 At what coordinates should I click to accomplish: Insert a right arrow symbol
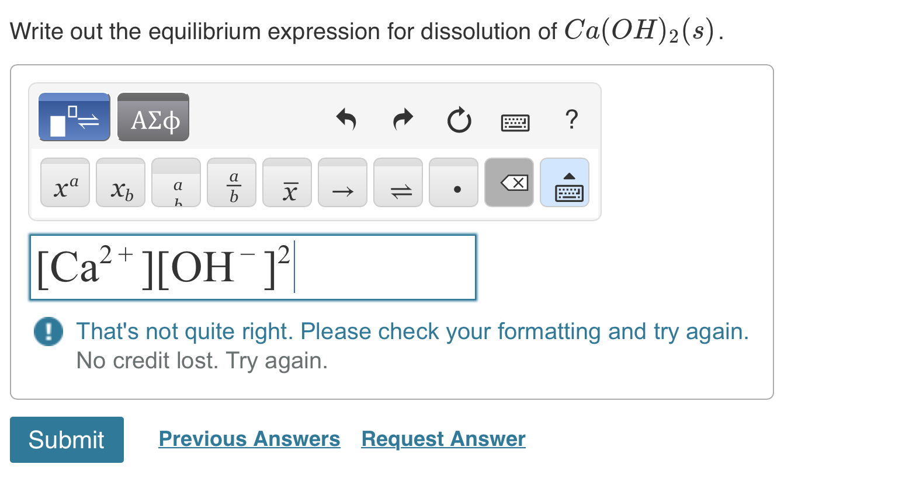(x=342, y=183)
